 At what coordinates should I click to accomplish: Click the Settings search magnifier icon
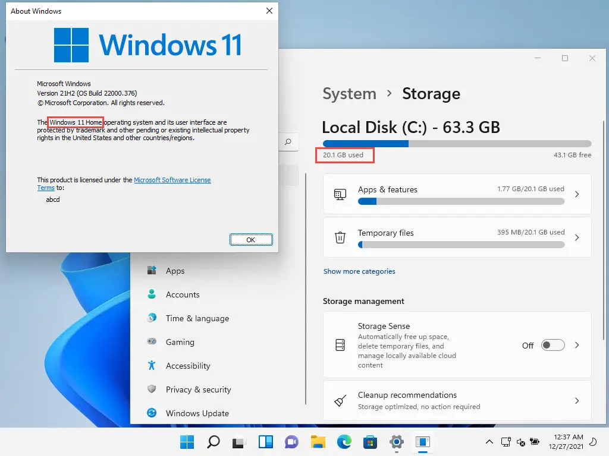pyautogui.click(x=288, y=142)
